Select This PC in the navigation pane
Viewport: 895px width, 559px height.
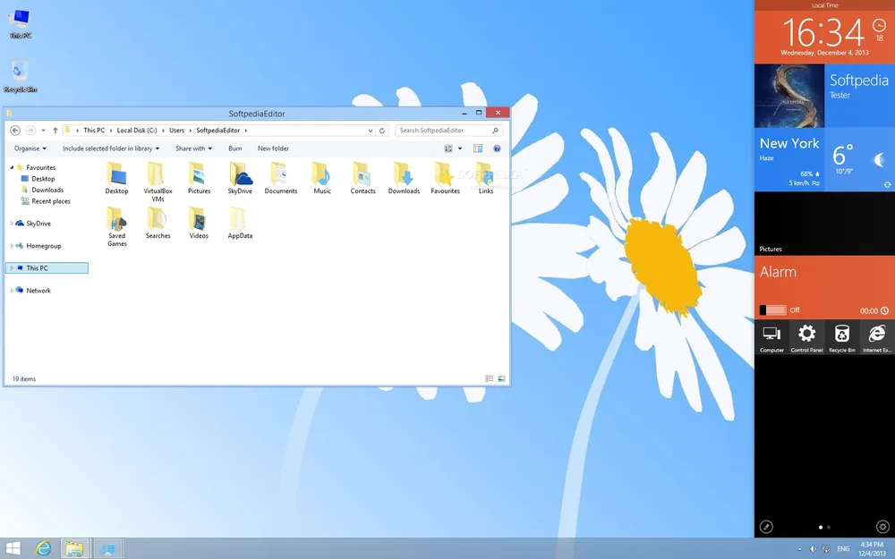tap(38, 268)
